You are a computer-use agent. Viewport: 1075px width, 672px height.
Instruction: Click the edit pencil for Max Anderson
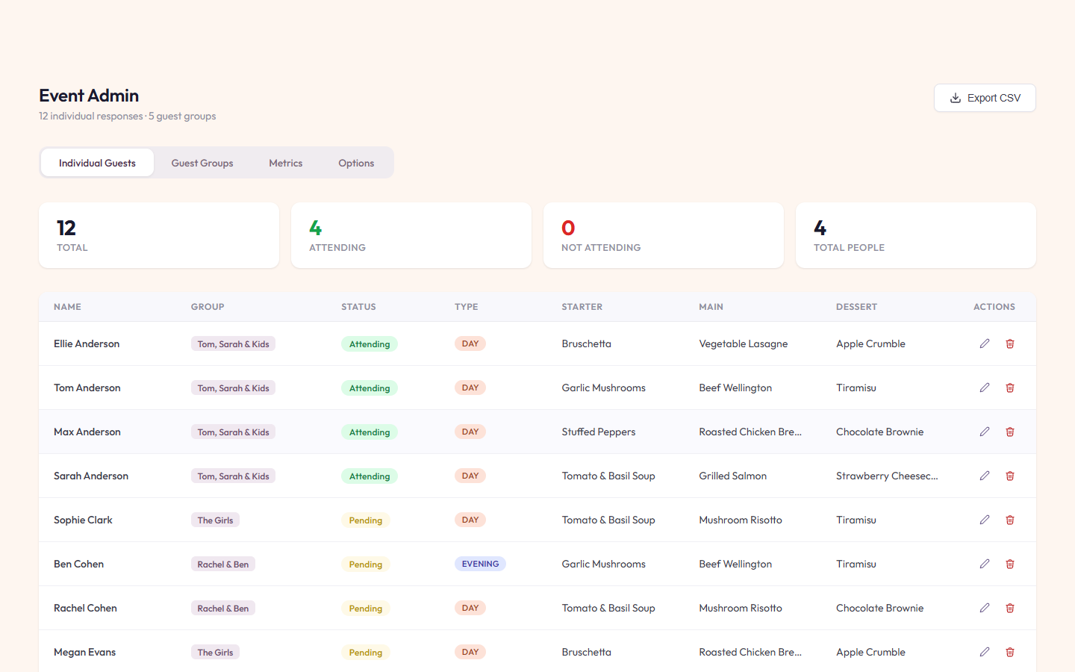(985, 432)
